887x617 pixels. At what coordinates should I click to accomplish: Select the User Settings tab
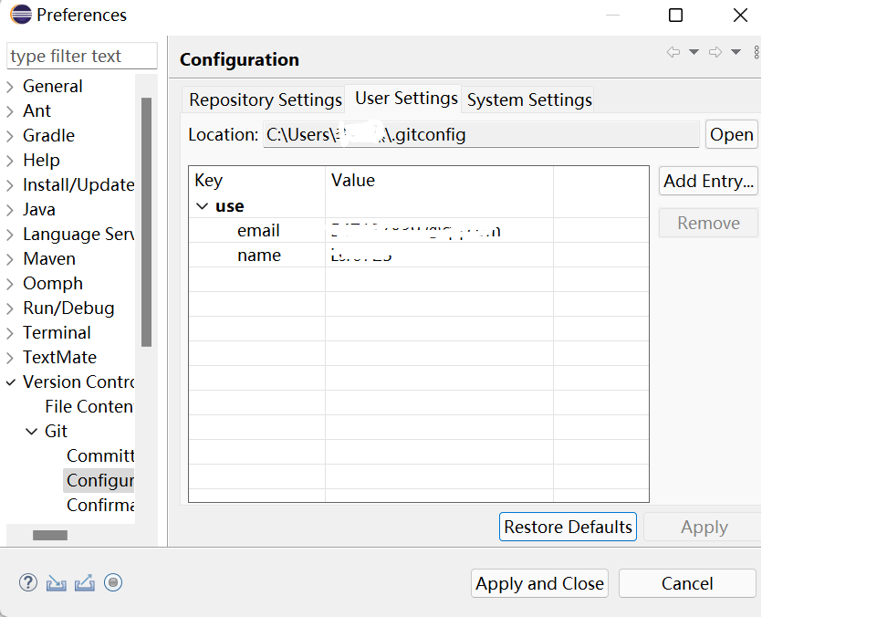(x=406, y=99)
